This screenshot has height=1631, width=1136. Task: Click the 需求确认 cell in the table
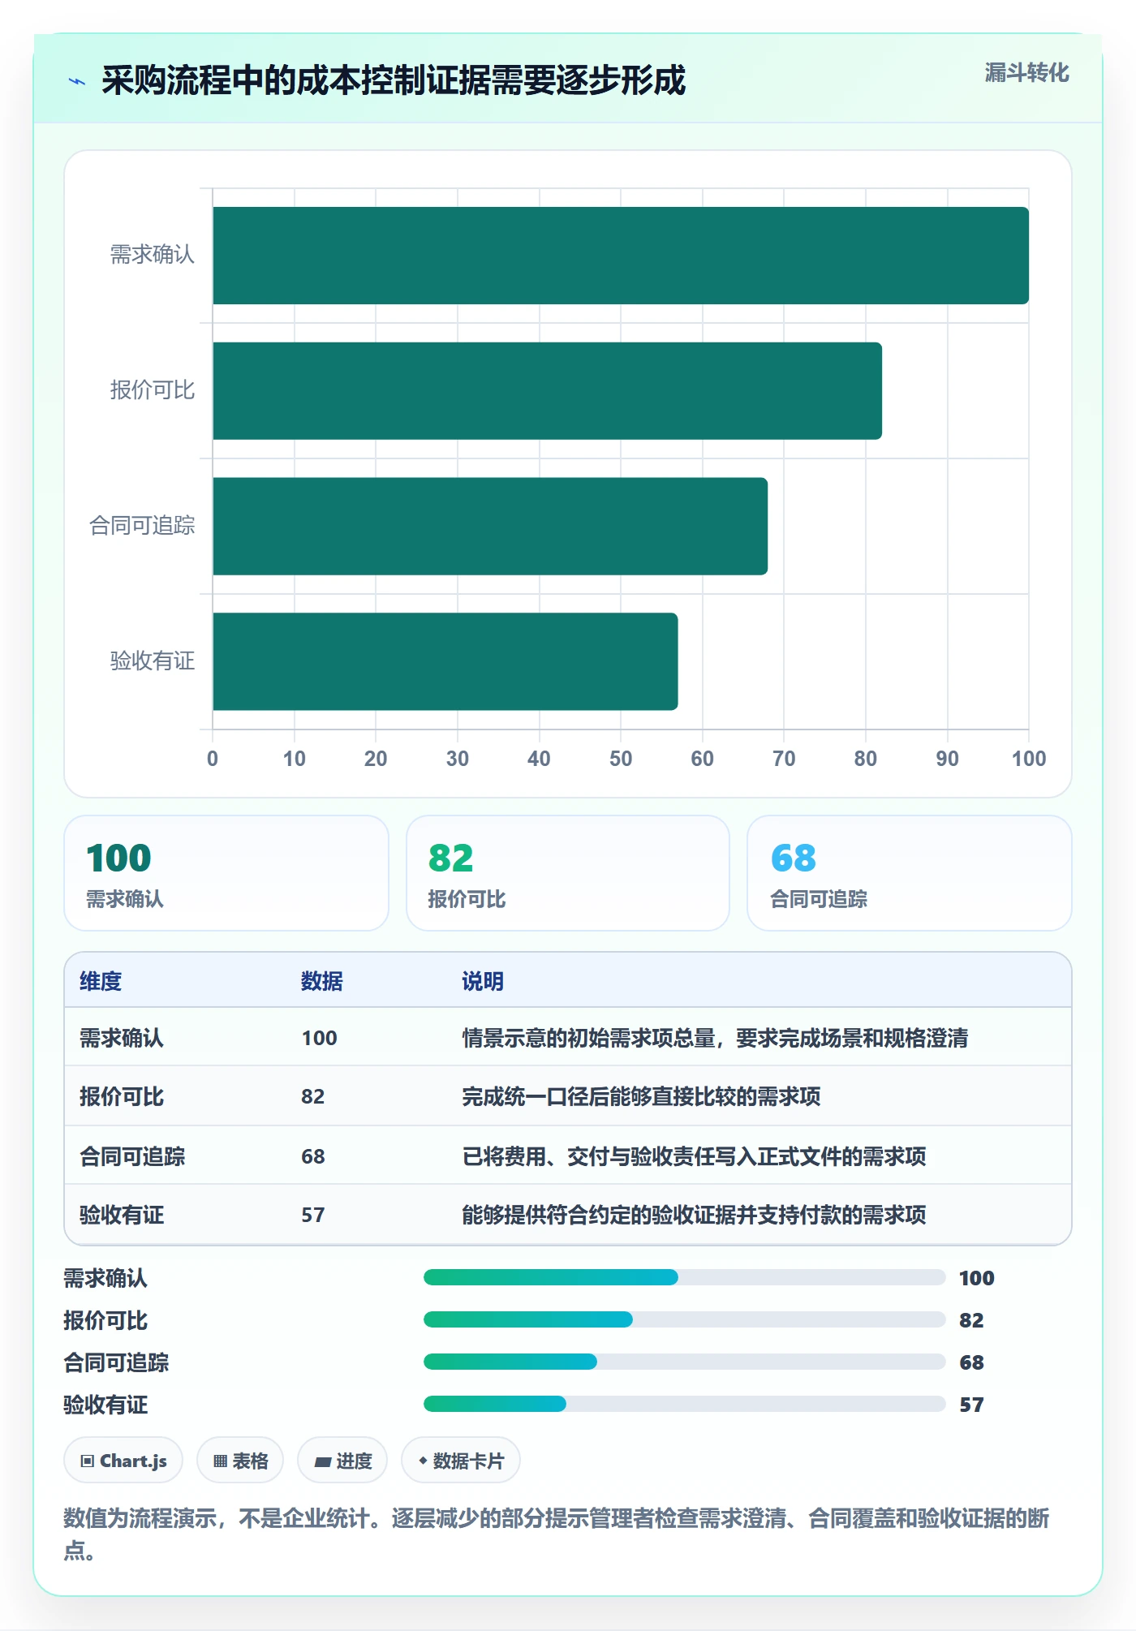point(122,1038)
